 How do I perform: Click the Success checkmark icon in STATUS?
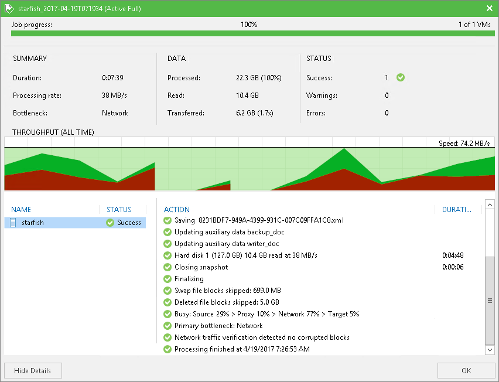tap(401, 77)
